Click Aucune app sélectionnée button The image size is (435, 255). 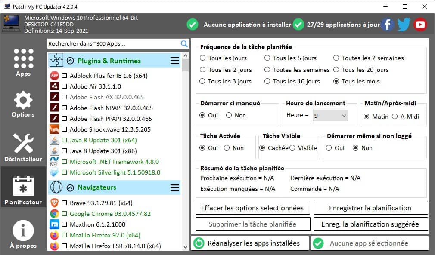(x=370, y=243)
